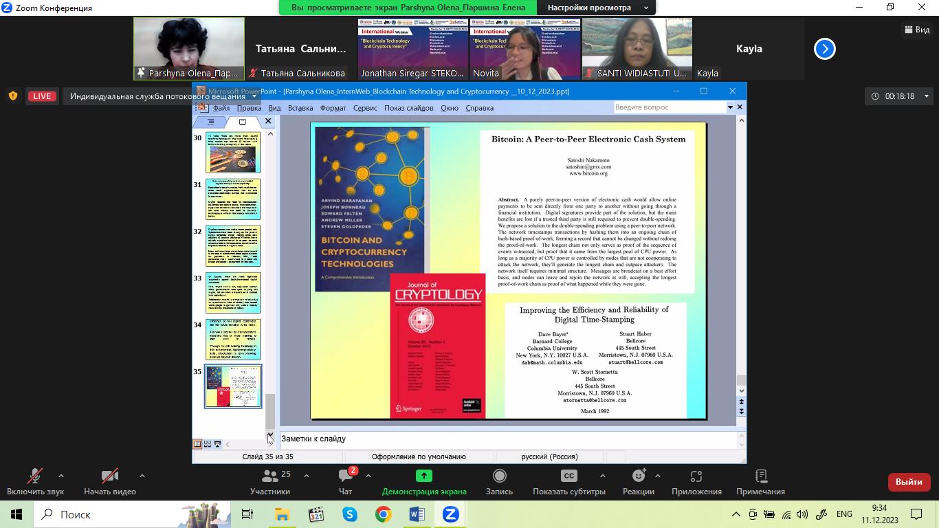
Task: Click the green Share Screen button
Action: tap(424, 481)
